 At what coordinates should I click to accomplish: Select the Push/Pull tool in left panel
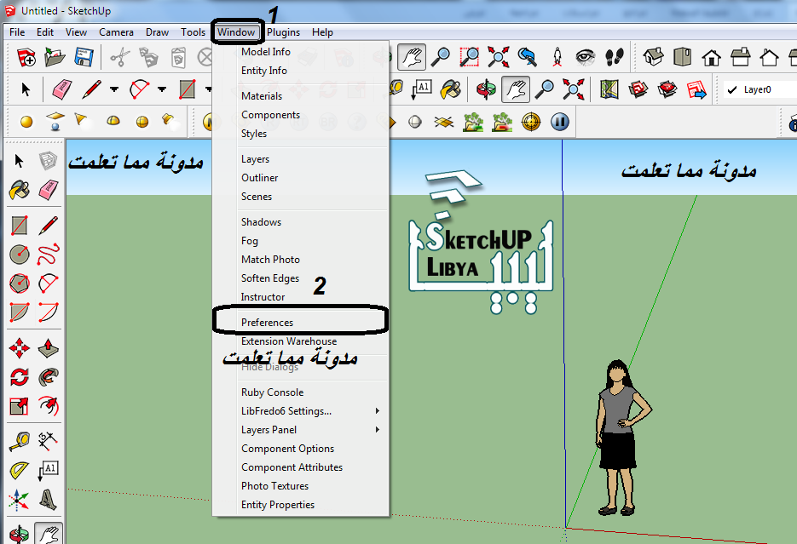[49, 349]
